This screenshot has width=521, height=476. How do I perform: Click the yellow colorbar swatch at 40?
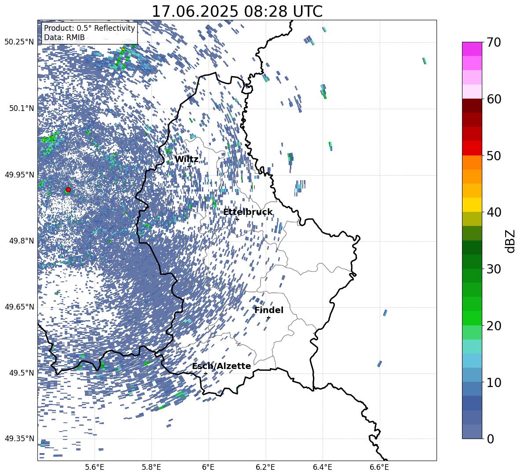pos(472,205)
